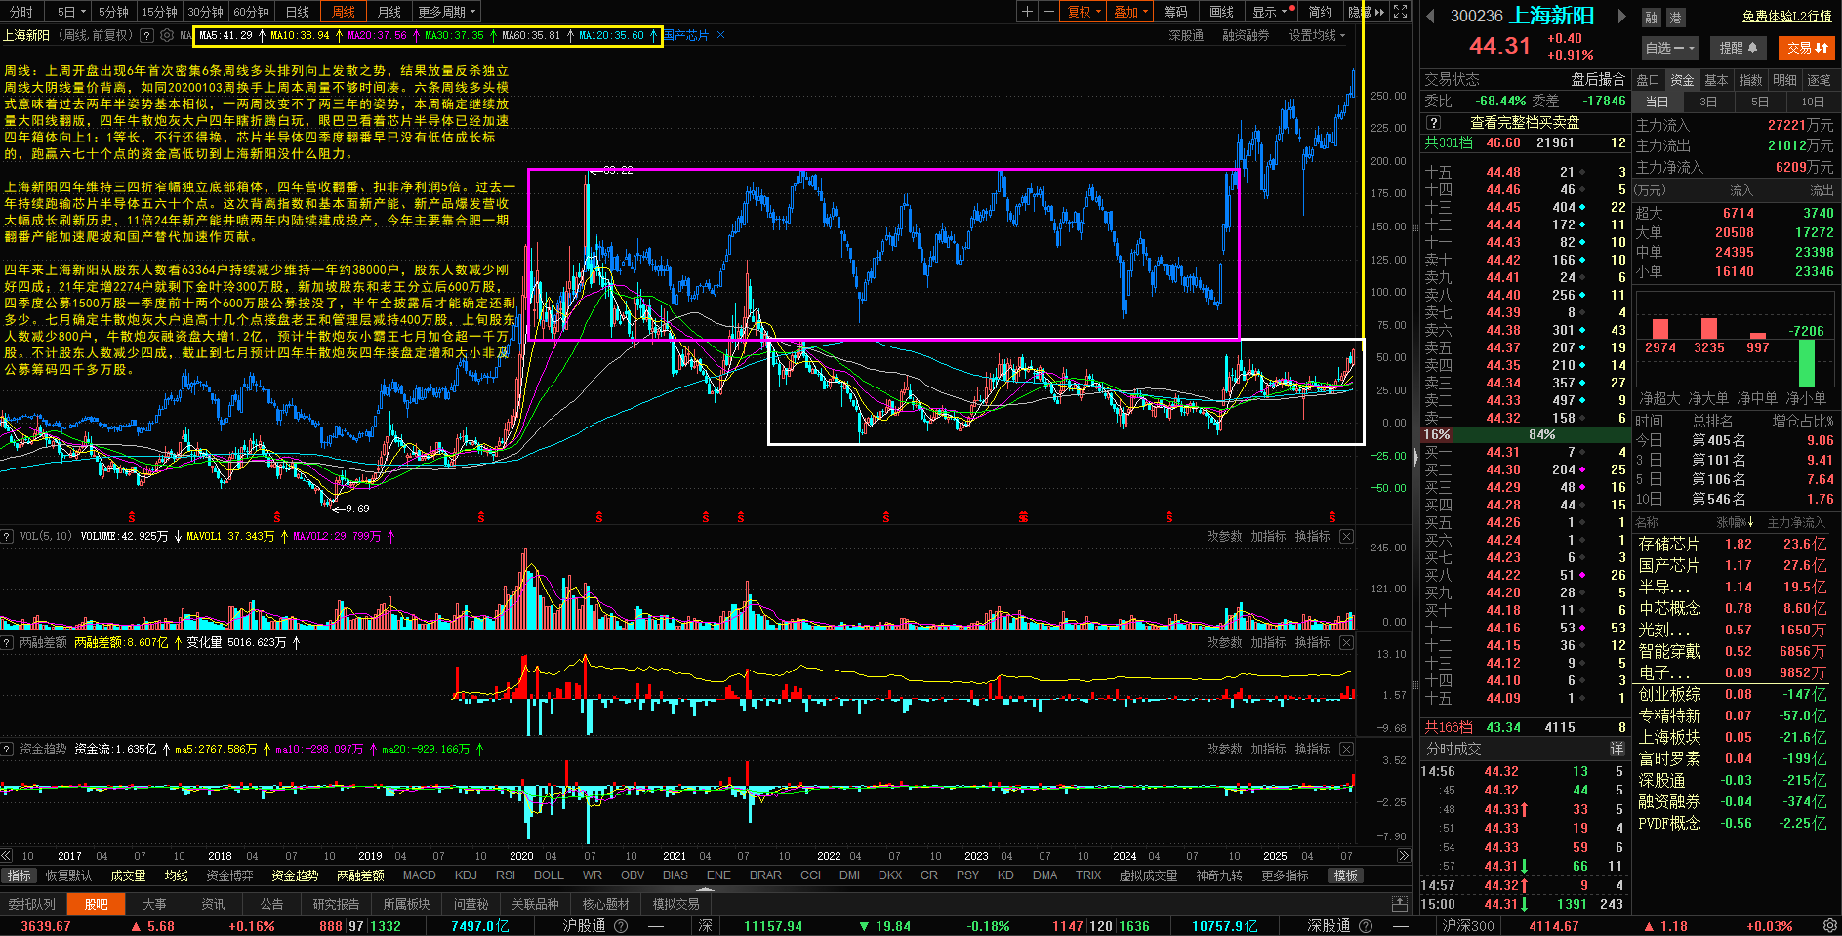Click the 换指标 button on VOL panel
The image size is (1842, 936).
coord(1312,536)
